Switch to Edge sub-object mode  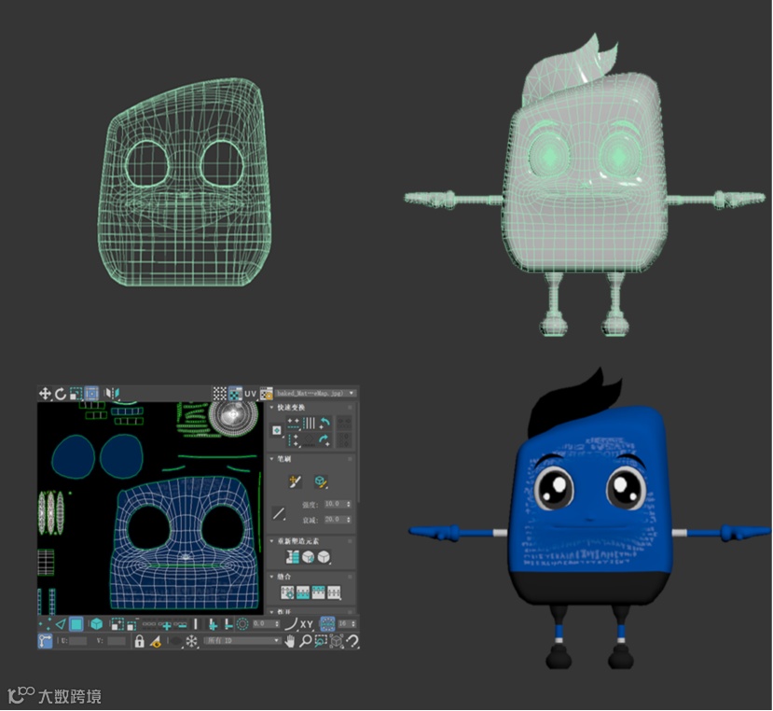[61, 624]
